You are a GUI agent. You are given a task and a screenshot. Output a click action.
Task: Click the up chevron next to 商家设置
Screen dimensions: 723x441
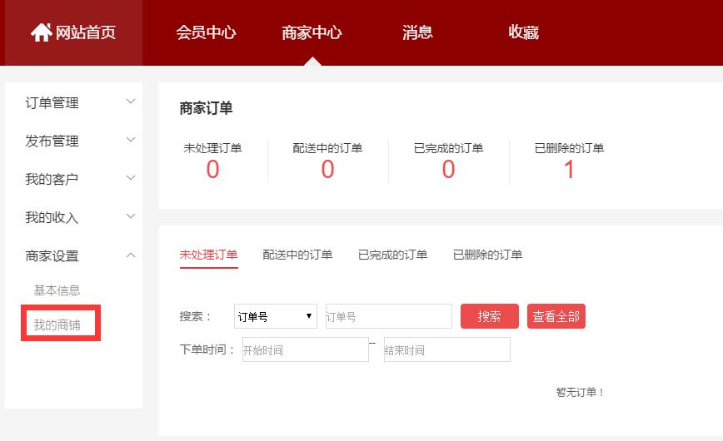click(x=131, y=255)
